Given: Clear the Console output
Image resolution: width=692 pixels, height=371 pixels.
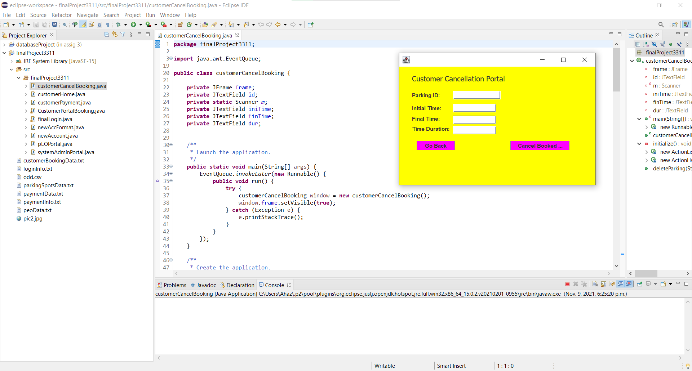Looking at the screenshot, I should click(x=595, y=284).
